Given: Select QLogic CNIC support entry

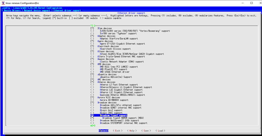Looking at the screenshot, I should click(x=111, y=113).
